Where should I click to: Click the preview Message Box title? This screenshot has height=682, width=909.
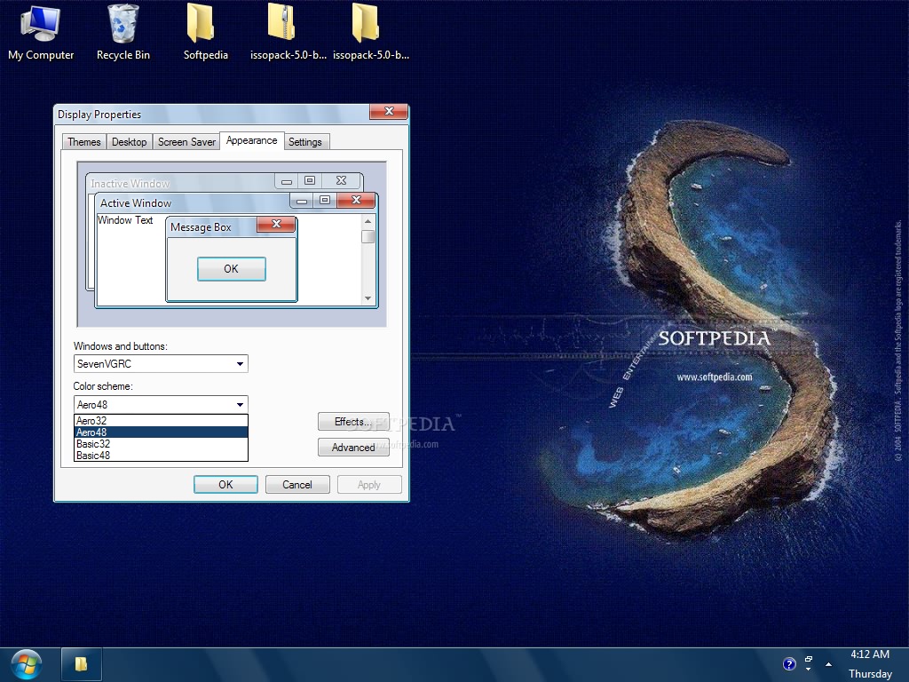(201, 227)
